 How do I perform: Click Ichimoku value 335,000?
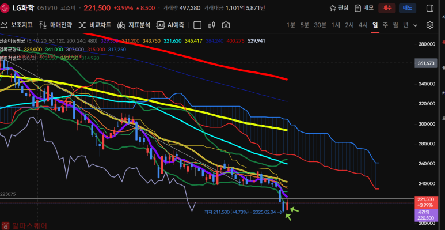(x=33, y=50)
